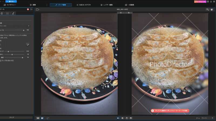Screen dimensions: 216x121
Task: Click the Level value 100
Action: [28, 30]
